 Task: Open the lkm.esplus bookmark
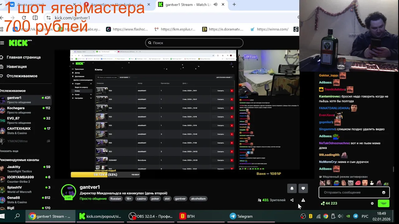(x=175, y=29)
